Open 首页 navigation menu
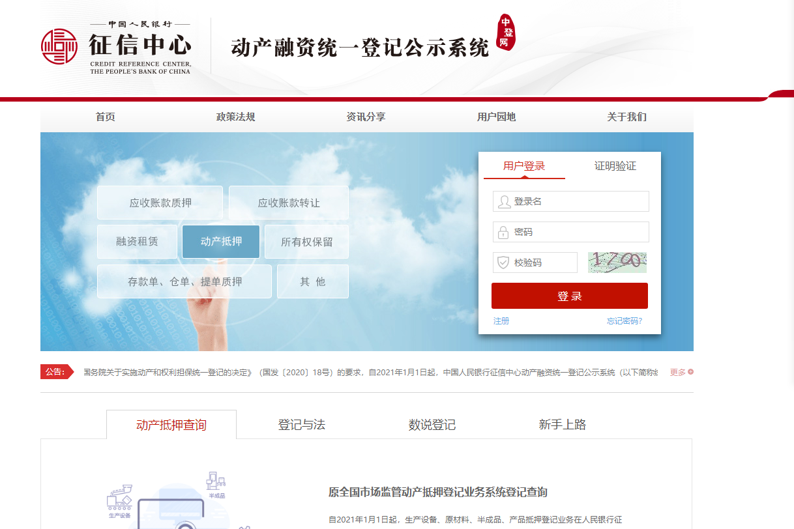Screen dimensions: 794x529 pos(105,117)
